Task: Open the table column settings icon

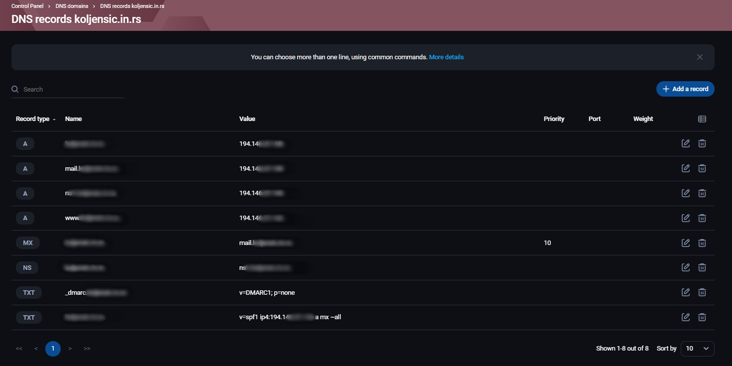Action: coord(702,119)
